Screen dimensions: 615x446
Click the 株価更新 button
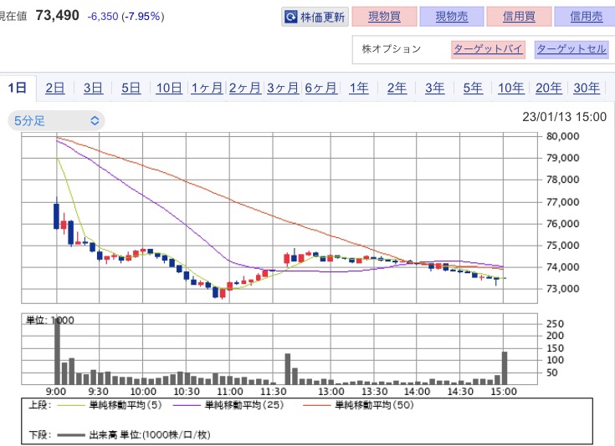coord(315,17)
